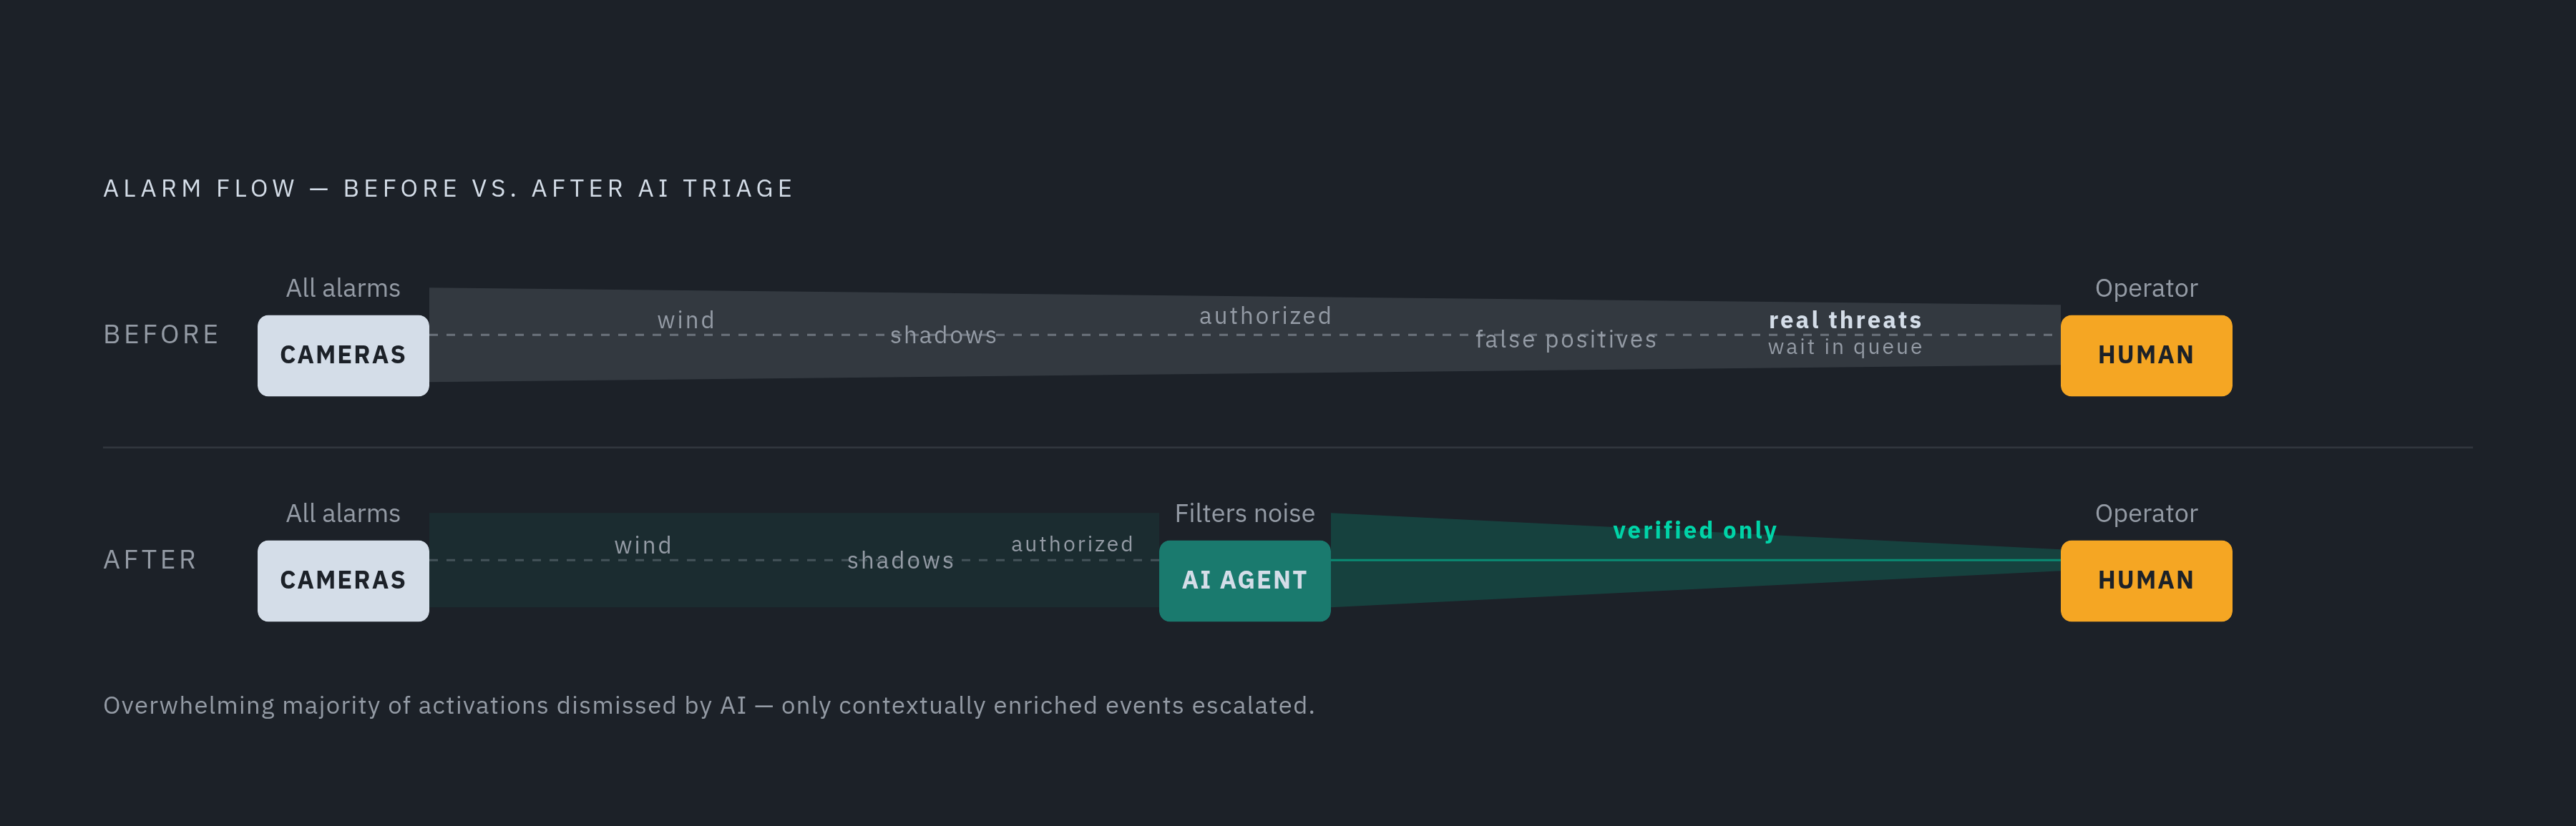Click 'All alarms' above the AFTER cameras
This screenshot has height=826, width=2576.
pyautogui.click(x=343, y=513)
